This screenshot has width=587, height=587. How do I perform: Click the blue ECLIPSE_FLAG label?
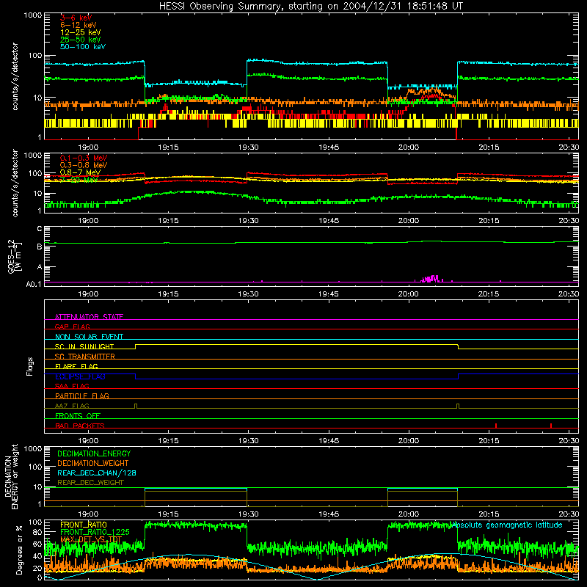click(x=80, y=376)
